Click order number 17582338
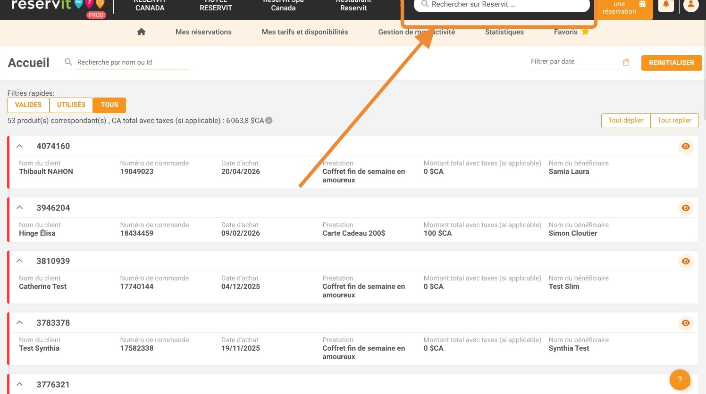The width and height of the screenshot is (706, 394). (x=137, y=348)
